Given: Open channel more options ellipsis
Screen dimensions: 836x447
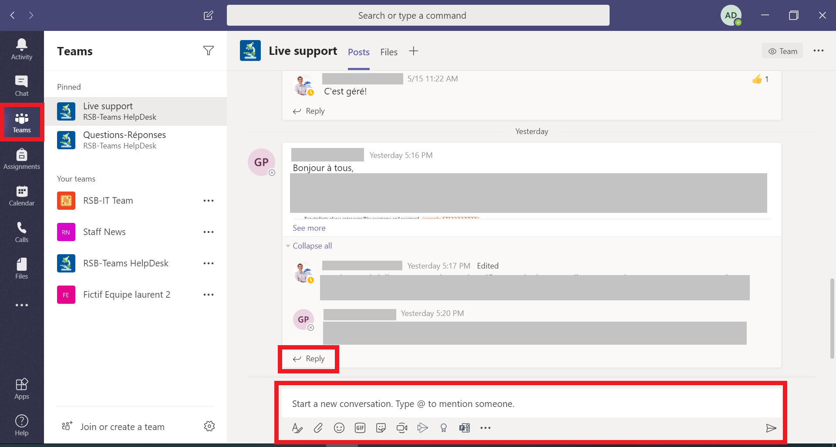Looking at the screenshot, I should tap(819, 51).
